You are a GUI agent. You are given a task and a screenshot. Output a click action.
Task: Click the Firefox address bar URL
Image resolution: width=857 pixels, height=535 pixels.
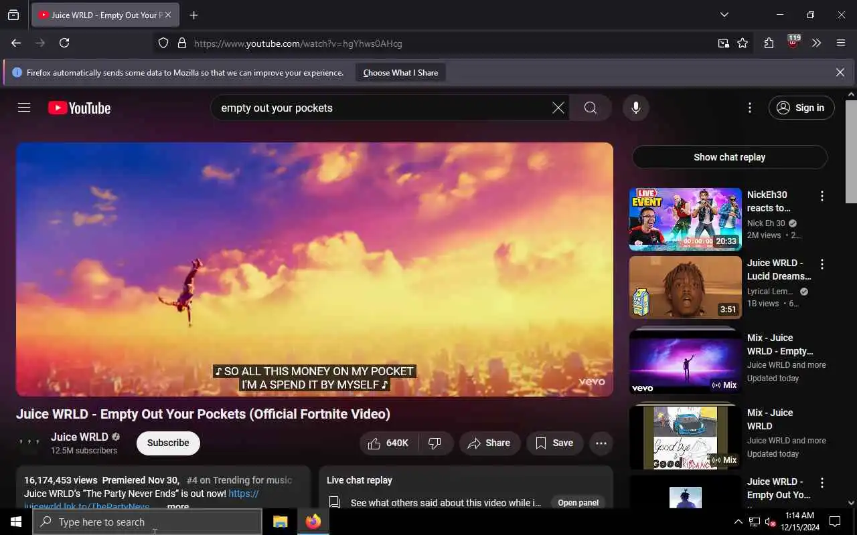(x=298, y=43)
